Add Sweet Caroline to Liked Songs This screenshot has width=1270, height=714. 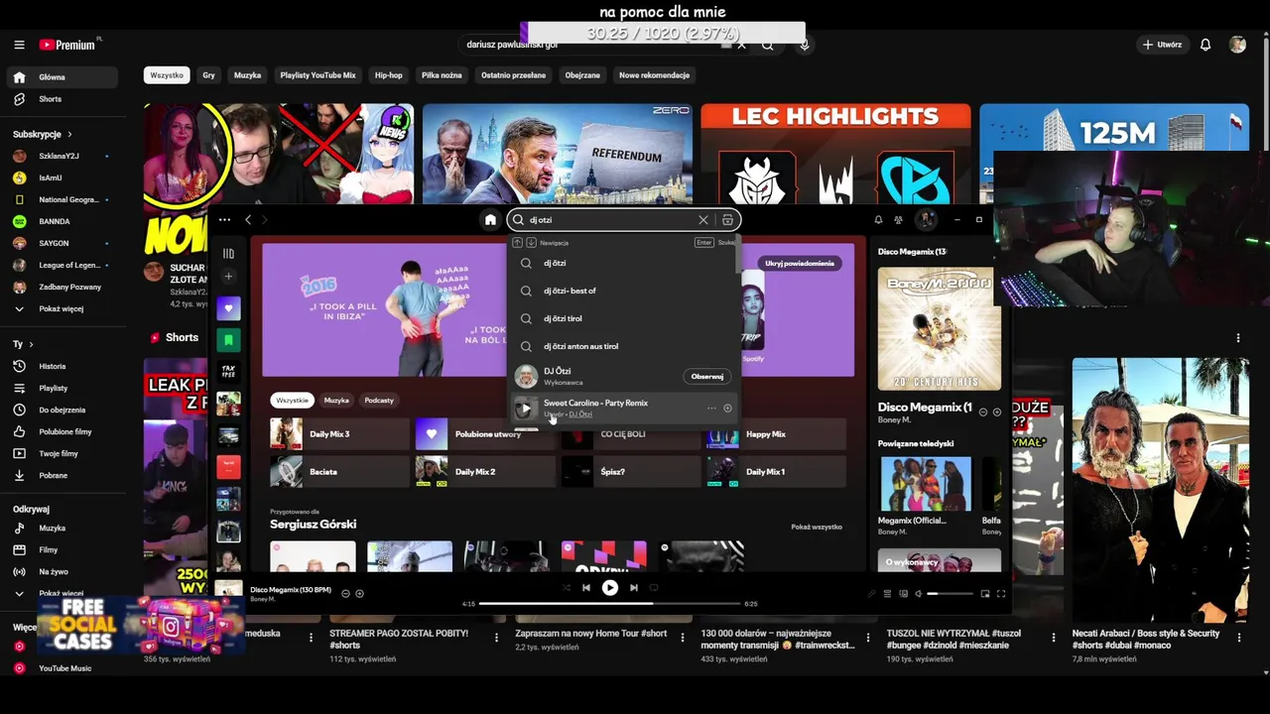[x=727, y=409]
